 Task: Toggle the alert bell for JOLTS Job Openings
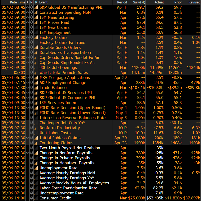32,68
